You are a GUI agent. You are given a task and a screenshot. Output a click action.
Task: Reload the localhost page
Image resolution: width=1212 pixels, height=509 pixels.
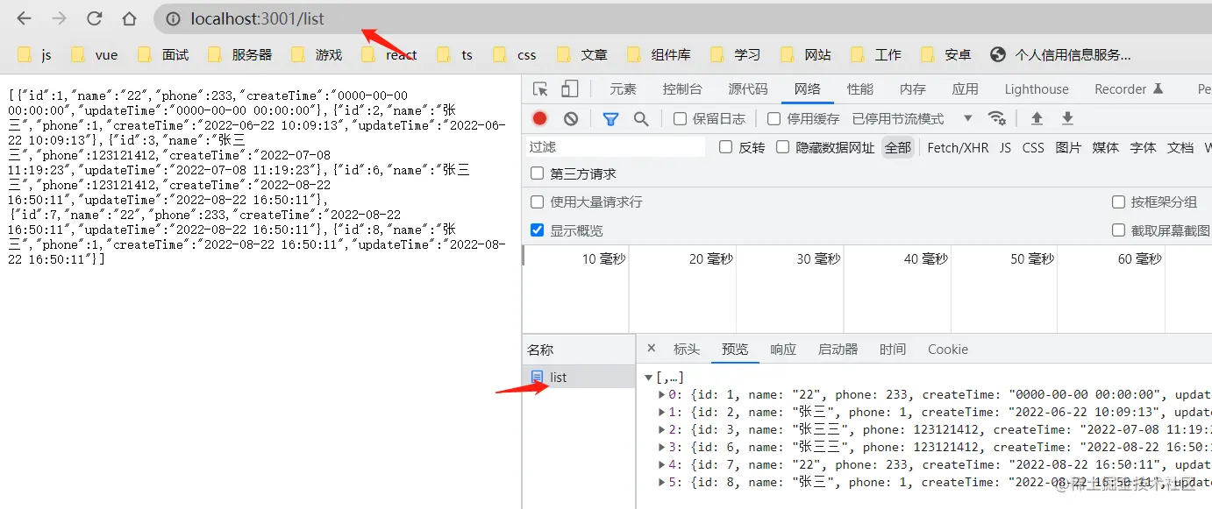coord(94,18)
